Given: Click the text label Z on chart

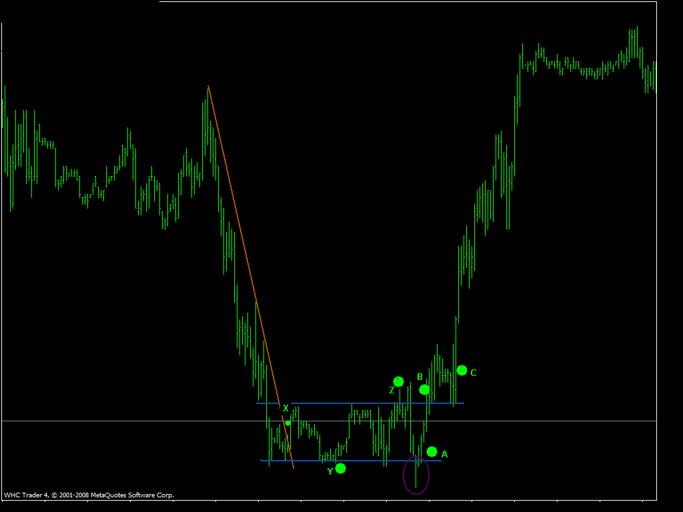Looking at the screenshot, I should point(392,391).
